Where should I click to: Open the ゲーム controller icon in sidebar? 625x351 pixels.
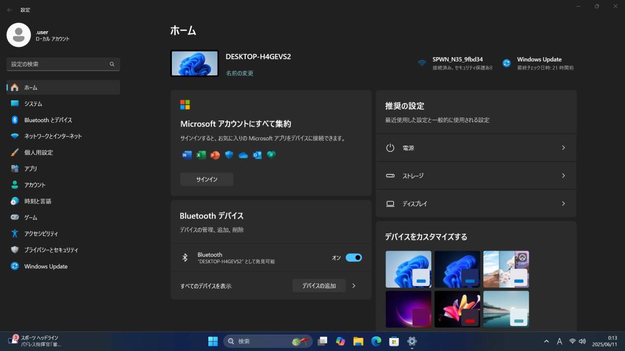(15, 217)
